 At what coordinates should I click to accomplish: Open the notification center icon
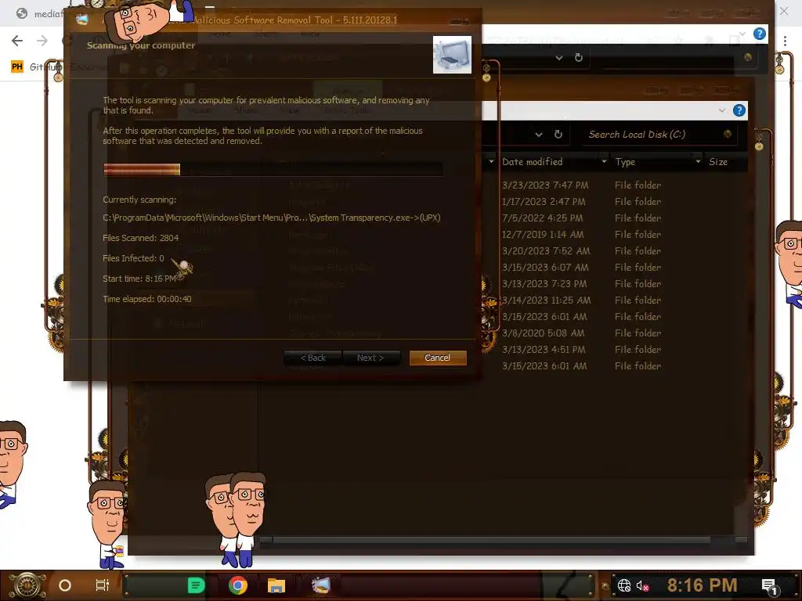(x=769, y=586)
